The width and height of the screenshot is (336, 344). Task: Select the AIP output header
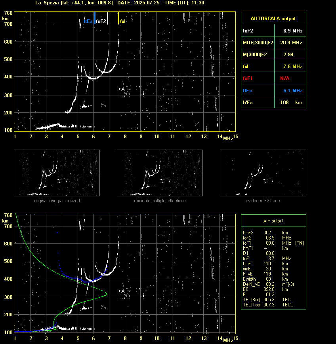[x=273, y=220]
